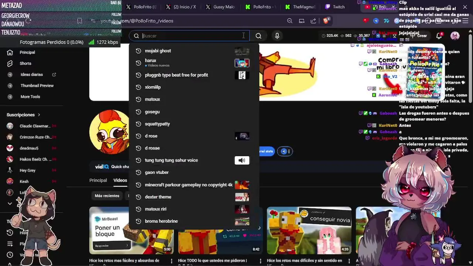Screen dimensions: 473x266
Task: Switch to the PolloFrito X browser tab
Action: [x=142, y=7]
